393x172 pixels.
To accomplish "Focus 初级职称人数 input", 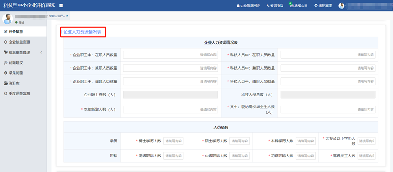I will tap(306, 156).
